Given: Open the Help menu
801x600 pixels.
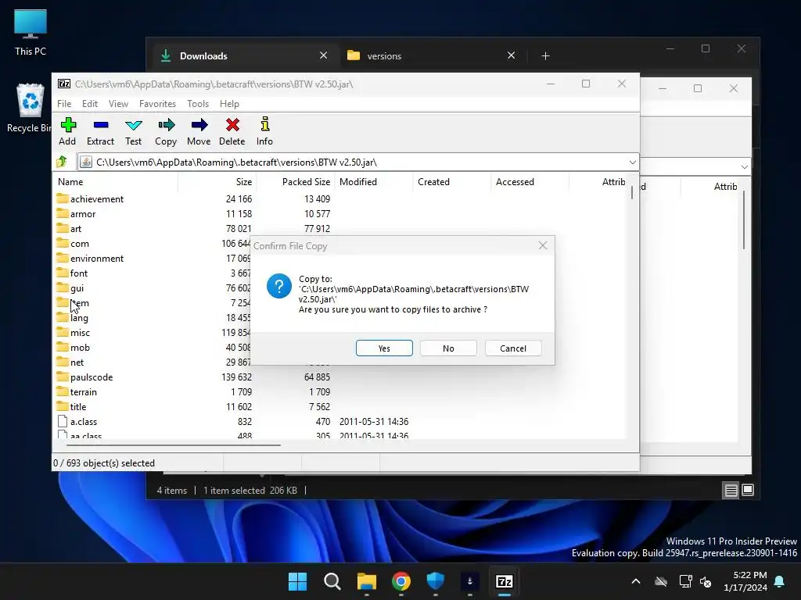Looking at the screenshot, I should click(229, 104).
